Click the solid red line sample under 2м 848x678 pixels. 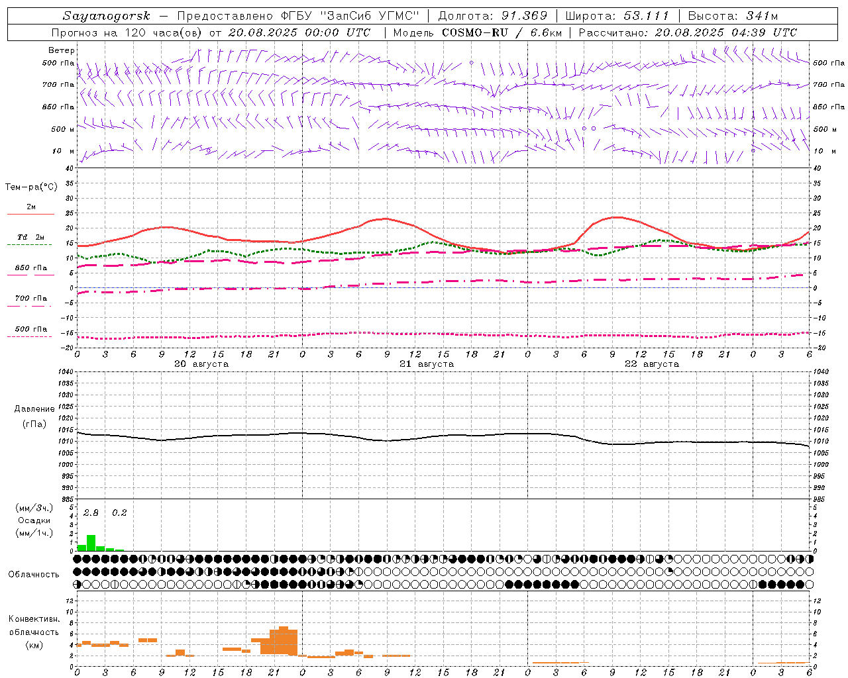point(30,215)
